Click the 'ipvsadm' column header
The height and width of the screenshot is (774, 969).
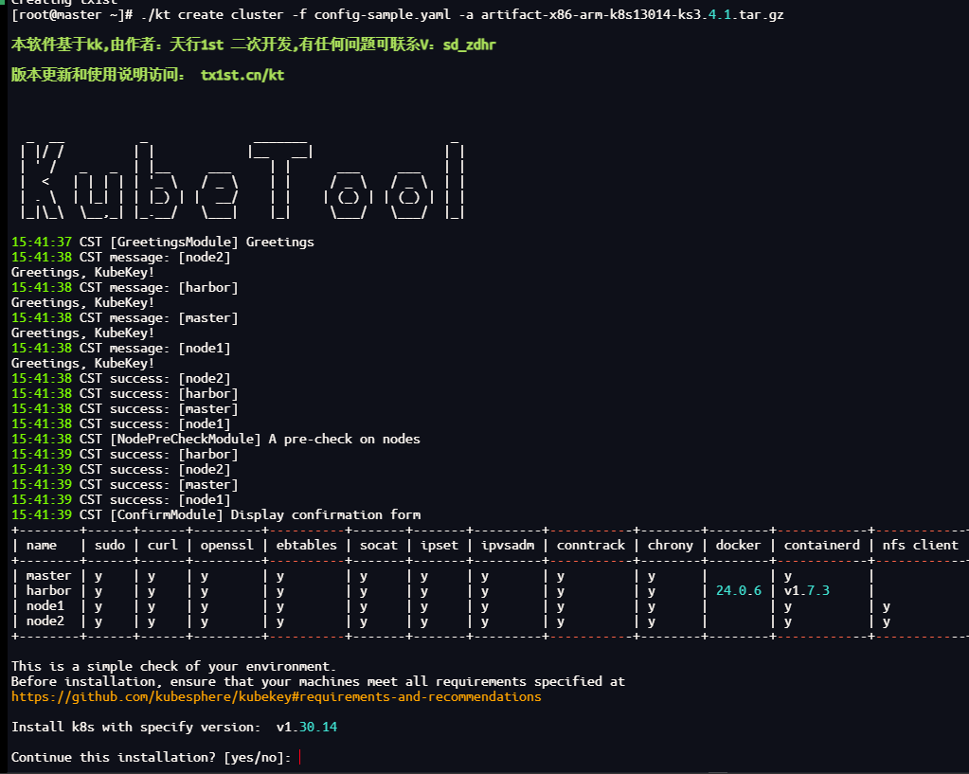point(508,546)
